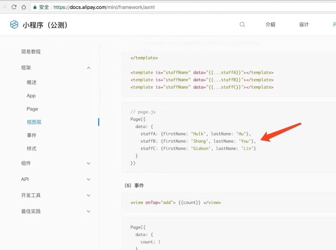336x250 pixels.
Task: Click the view onTap="add" code line
Action: tap(176, 202)
